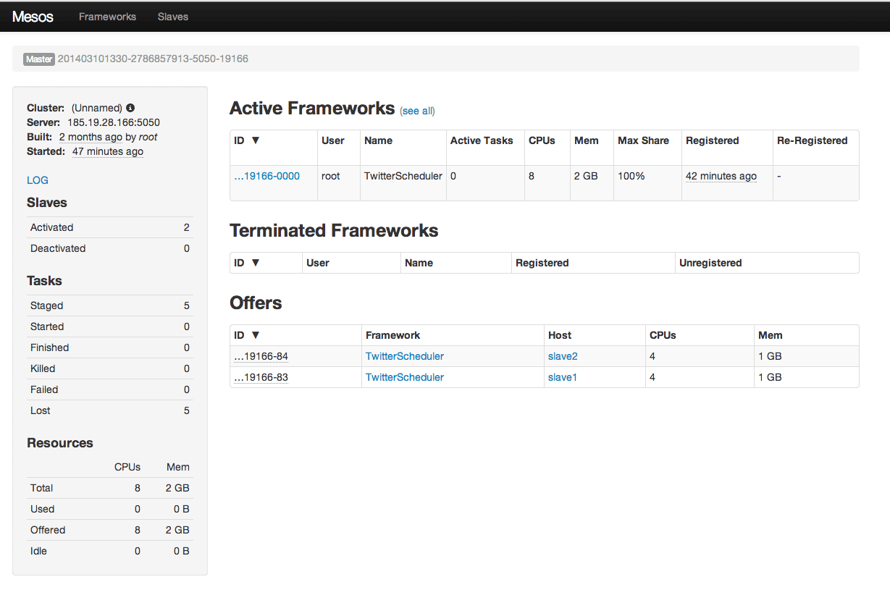
Task: Open host slave2 link
Action: [563, 356]
